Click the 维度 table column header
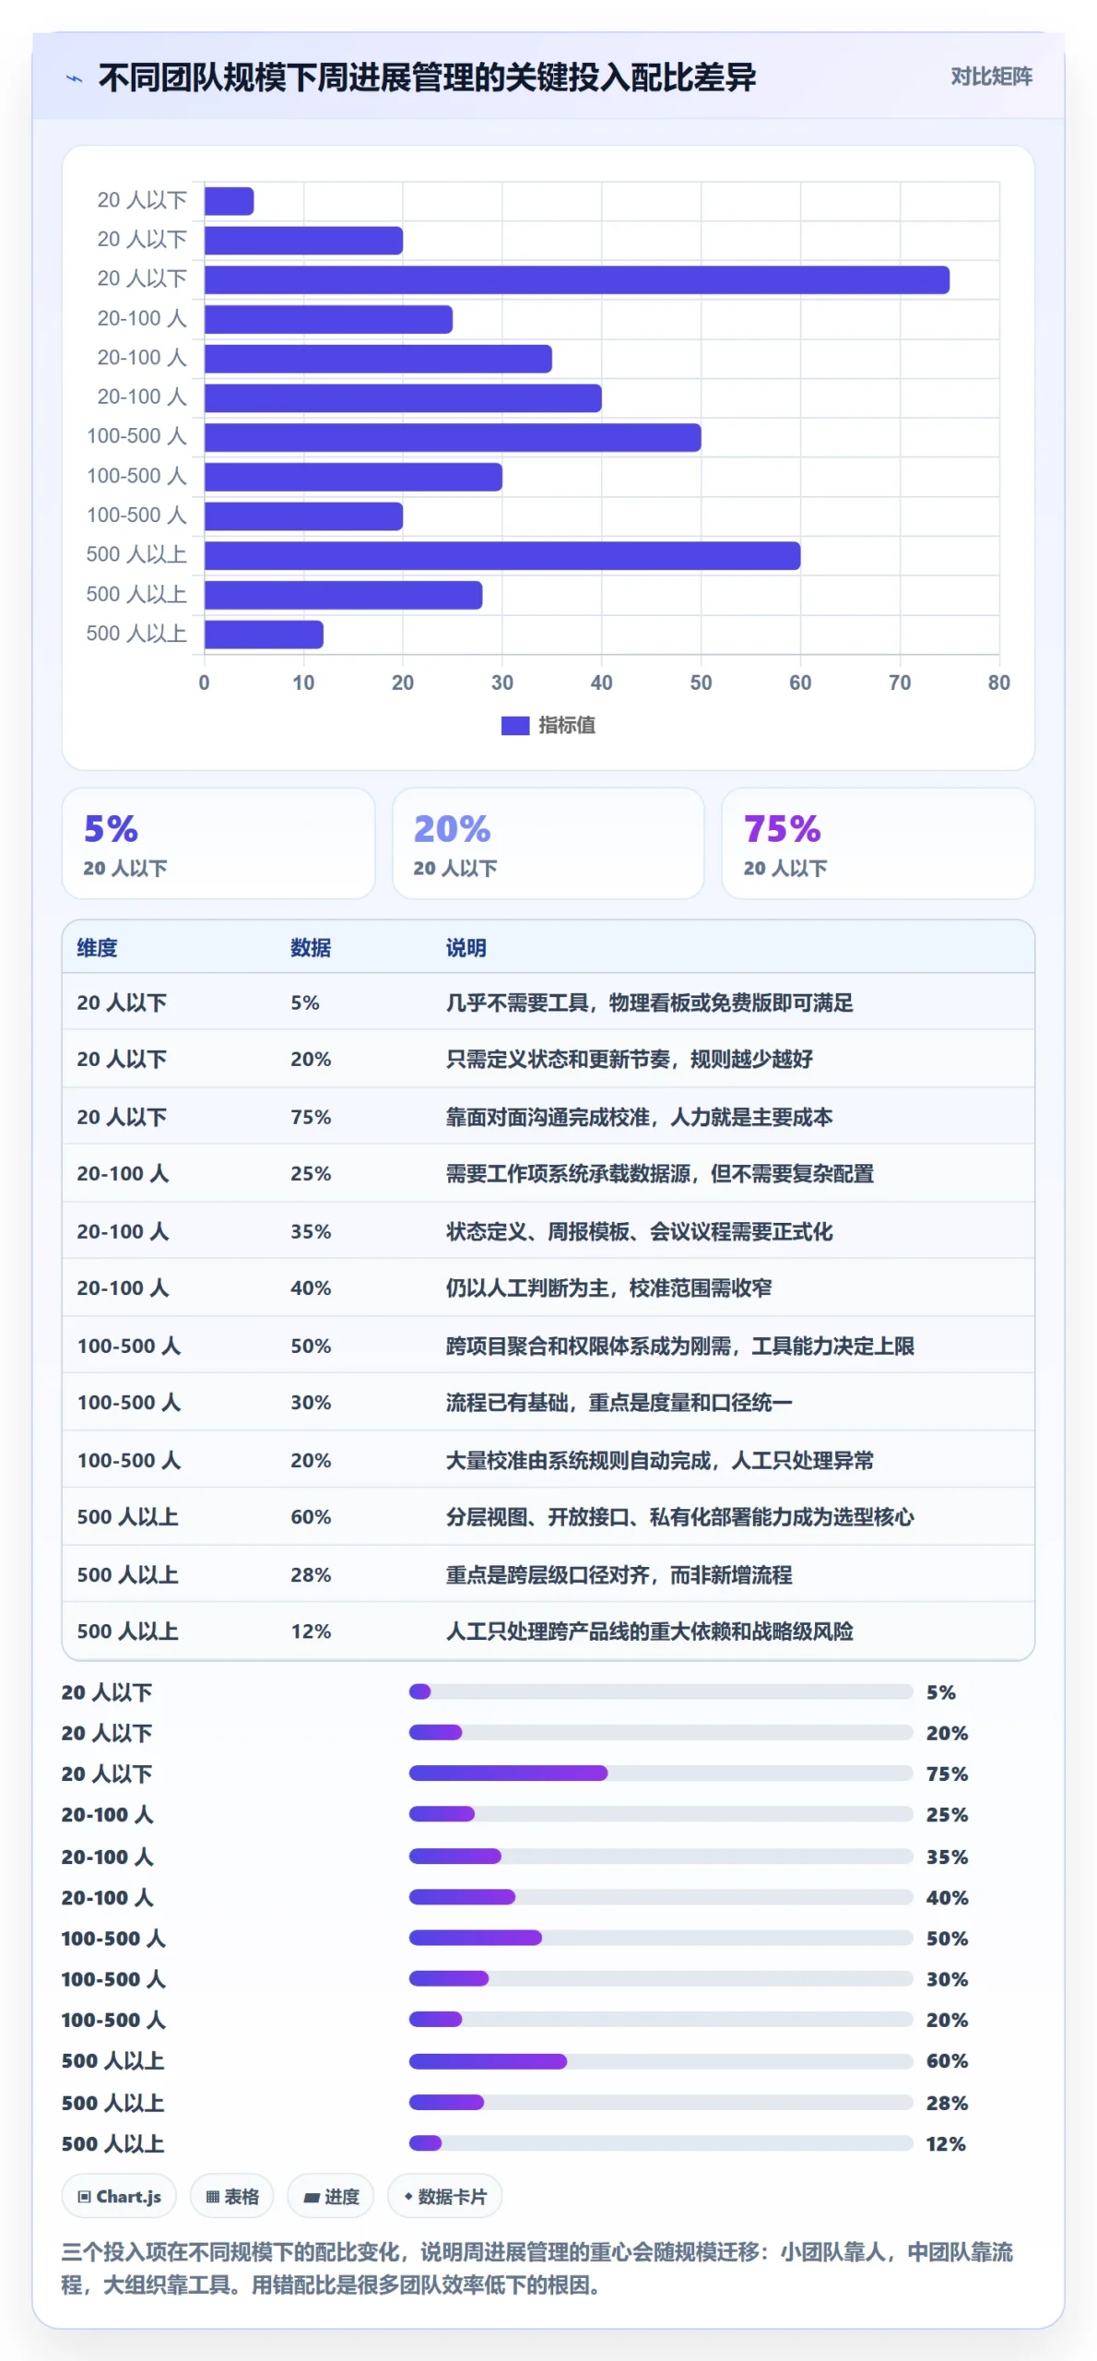1097x2361 pixels. 97,948
